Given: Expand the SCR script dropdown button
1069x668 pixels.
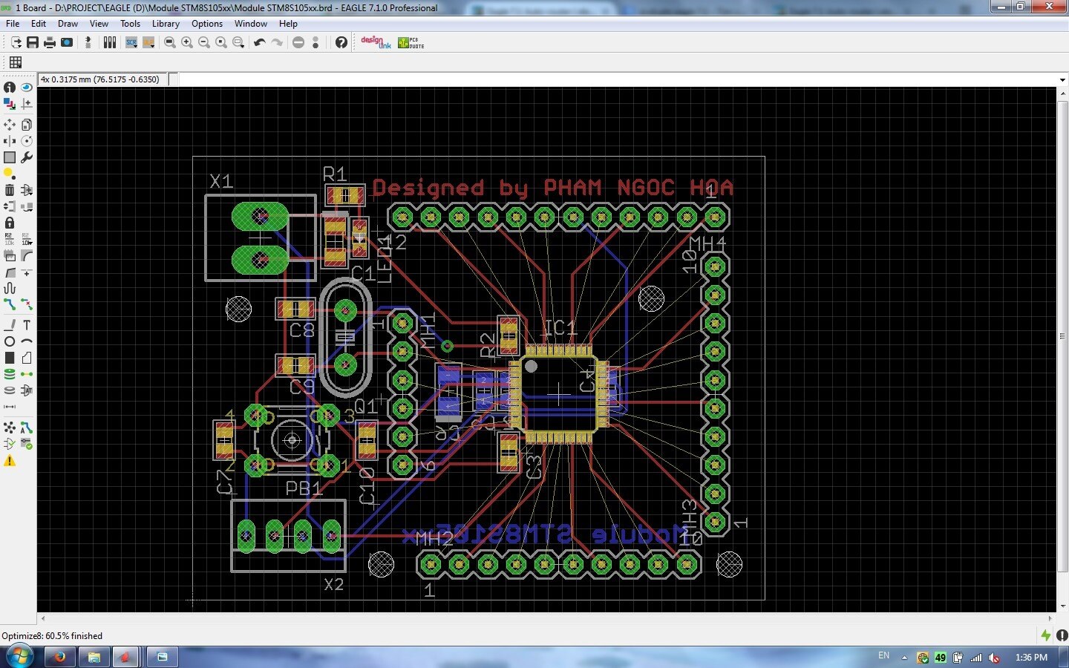Looking at the screenshot, I should point(131,43).
